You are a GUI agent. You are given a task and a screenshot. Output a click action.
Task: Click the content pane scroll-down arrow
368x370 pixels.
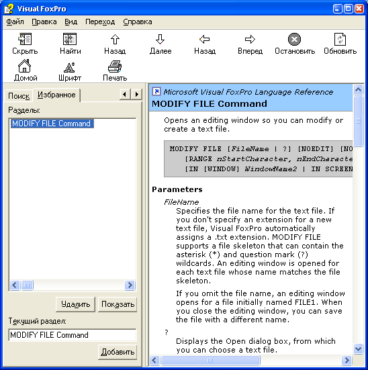[x=359, y=349]
